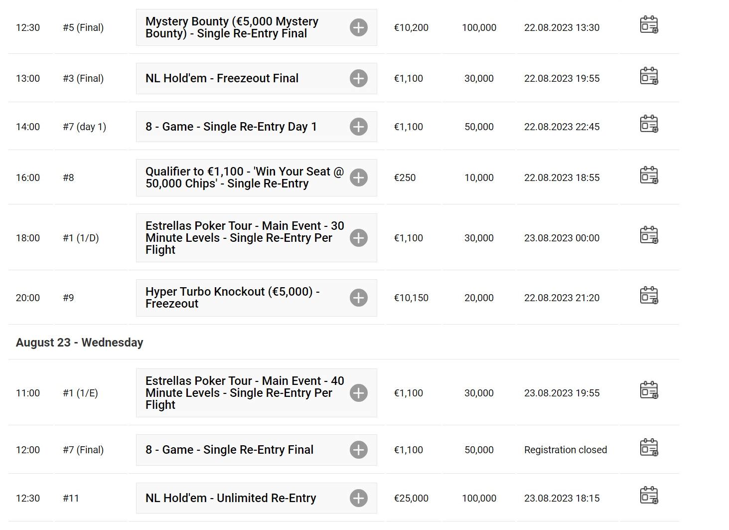The height and width of the screenshot is (530, 729).
Task: Expand 8-Game Single Re-Entry Final details
Action: [x=359, y=450]
